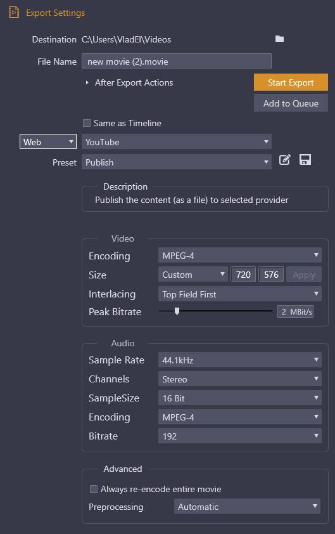Image resolution: width=335 pixels, height=534 pixels.
Task: Open the Web category dropdown
Action: click(x=48, y=141)
